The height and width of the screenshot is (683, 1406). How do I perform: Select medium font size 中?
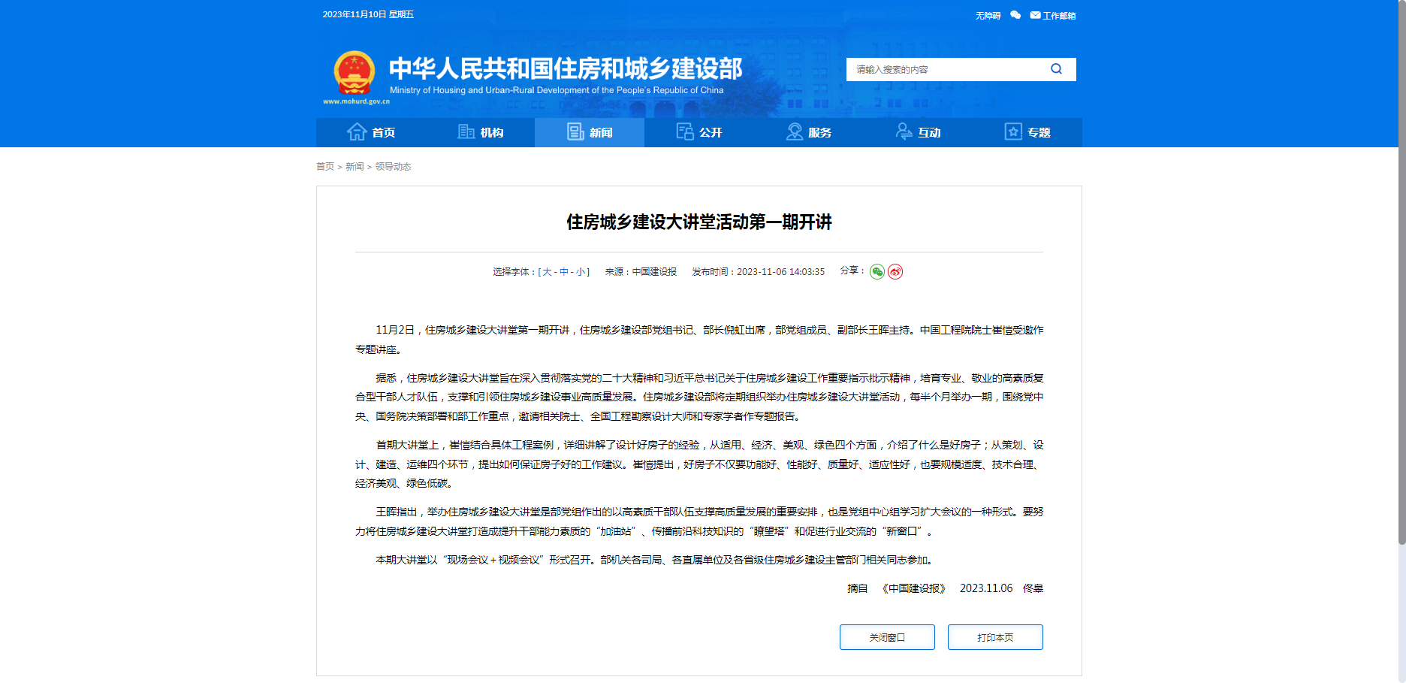564,272
